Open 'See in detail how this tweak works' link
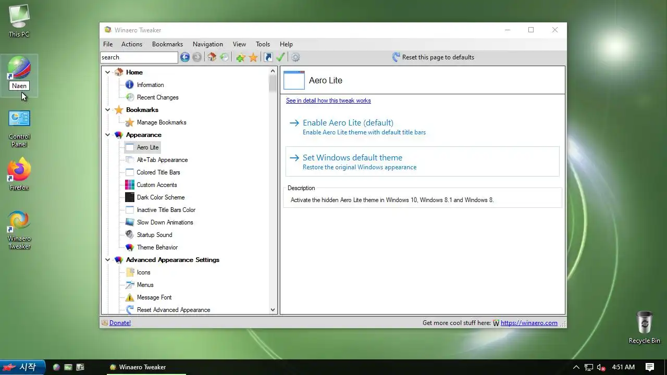The height and width of the screenshot is (375, 667). tap(328, 101)
